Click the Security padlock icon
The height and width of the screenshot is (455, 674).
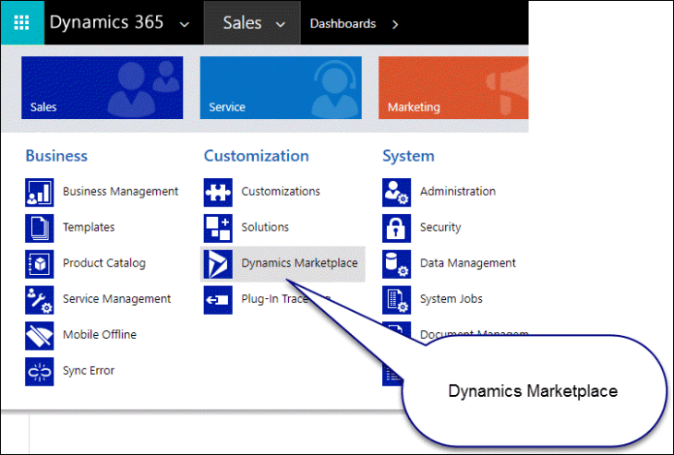[x=397, y=228]
